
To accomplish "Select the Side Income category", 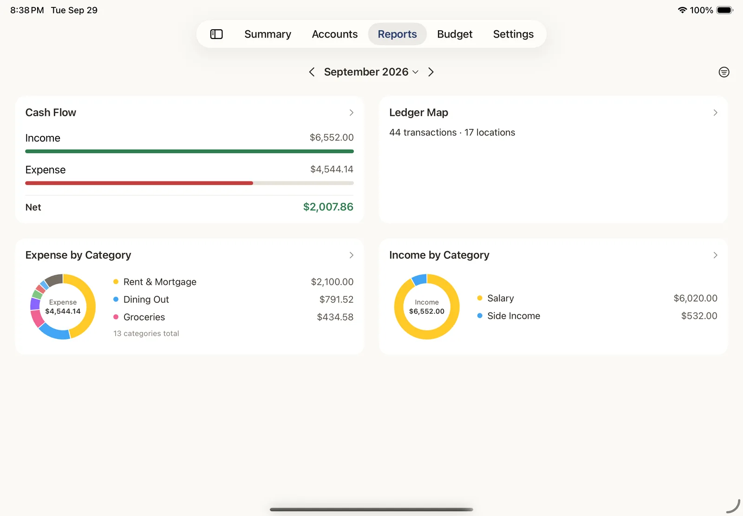I will tap(597, 316).
